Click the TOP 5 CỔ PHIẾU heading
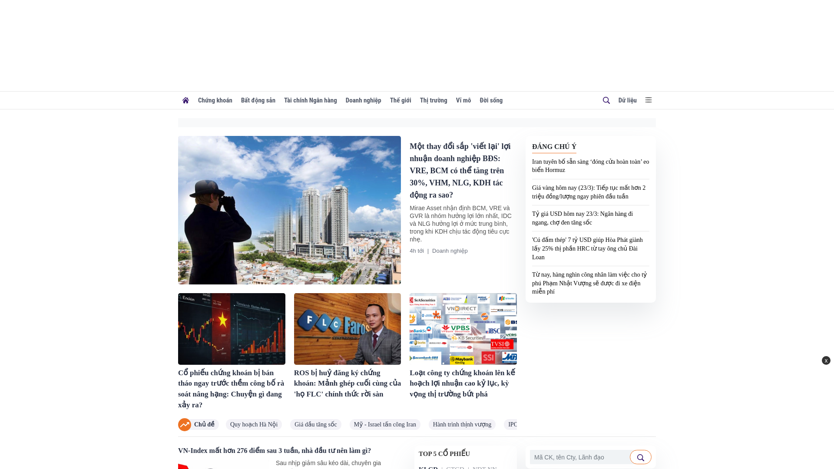This screenshot has height=469, width=834. coord(444,454)
